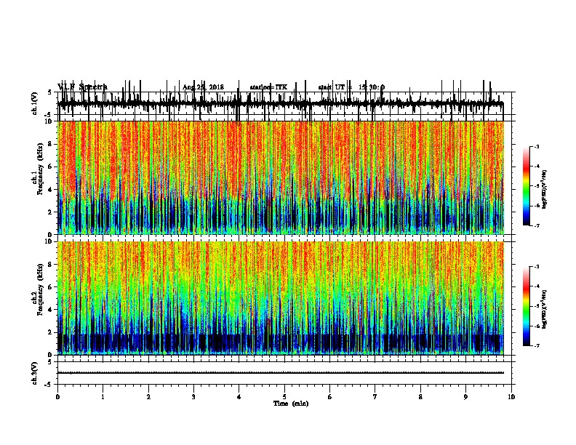Click the ch.2 color scale log(PSD) unit label
Image resolution: width=576 pixels, height=445 pixels.
click(545, 309)
